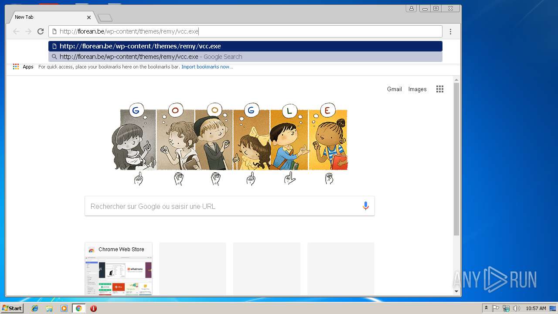Viewport: 558px width, 314px height.
Task: Click the browser Back arrow
Action: coord(16,31)
